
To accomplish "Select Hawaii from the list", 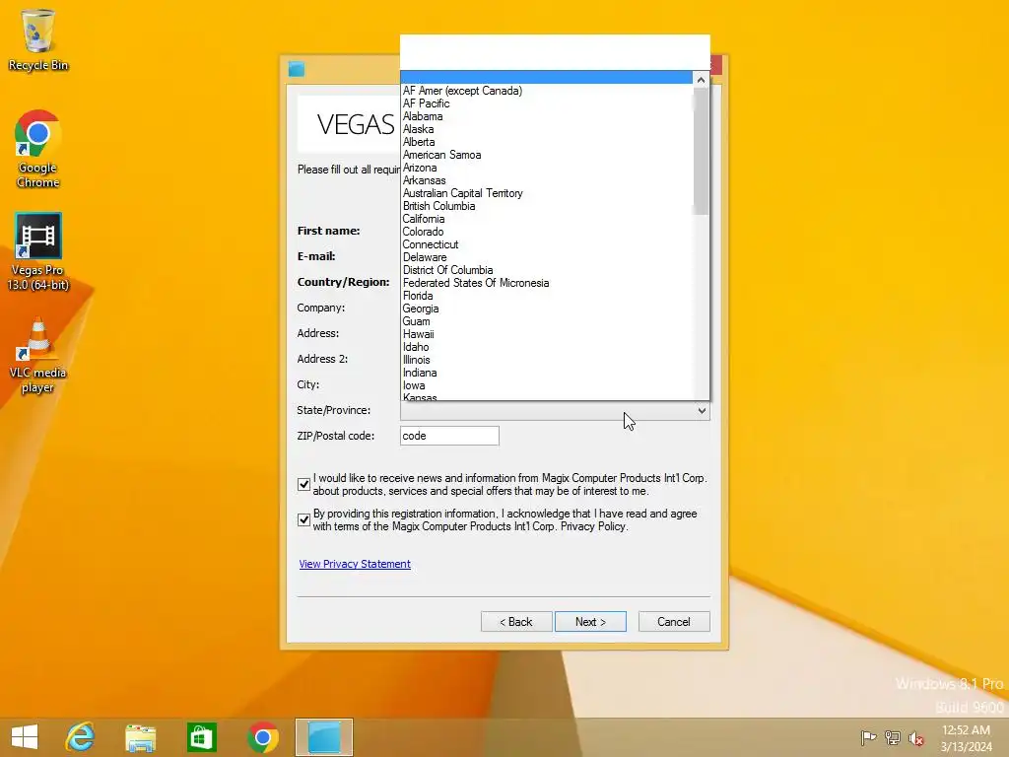I will (546, 334).
